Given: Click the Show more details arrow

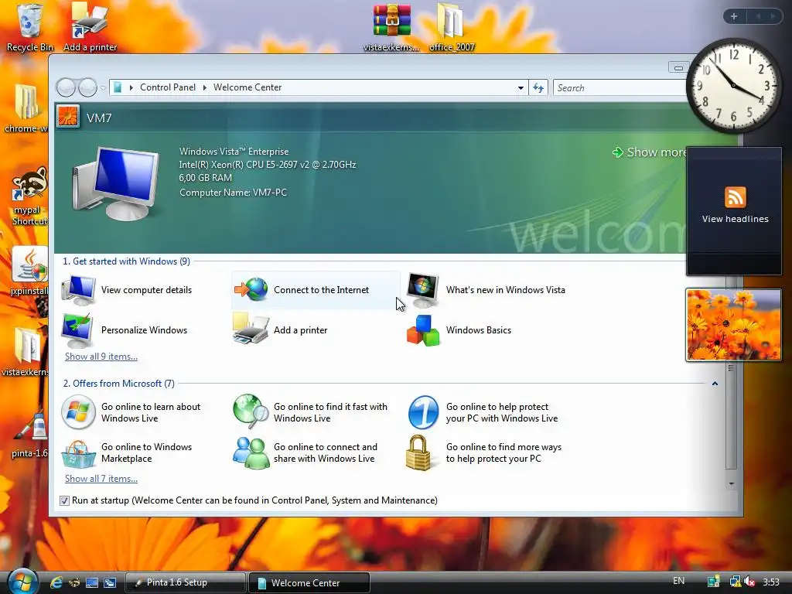Looking at the screenshot, I should pyautogui.click(x=618, y=152).
